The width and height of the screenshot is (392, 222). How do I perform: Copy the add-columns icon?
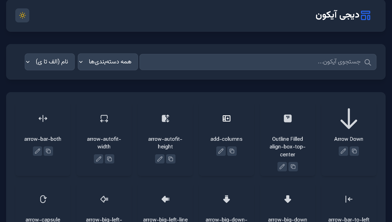[x=232, y=151]
